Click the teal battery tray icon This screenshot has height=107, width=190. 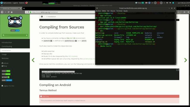173,3
